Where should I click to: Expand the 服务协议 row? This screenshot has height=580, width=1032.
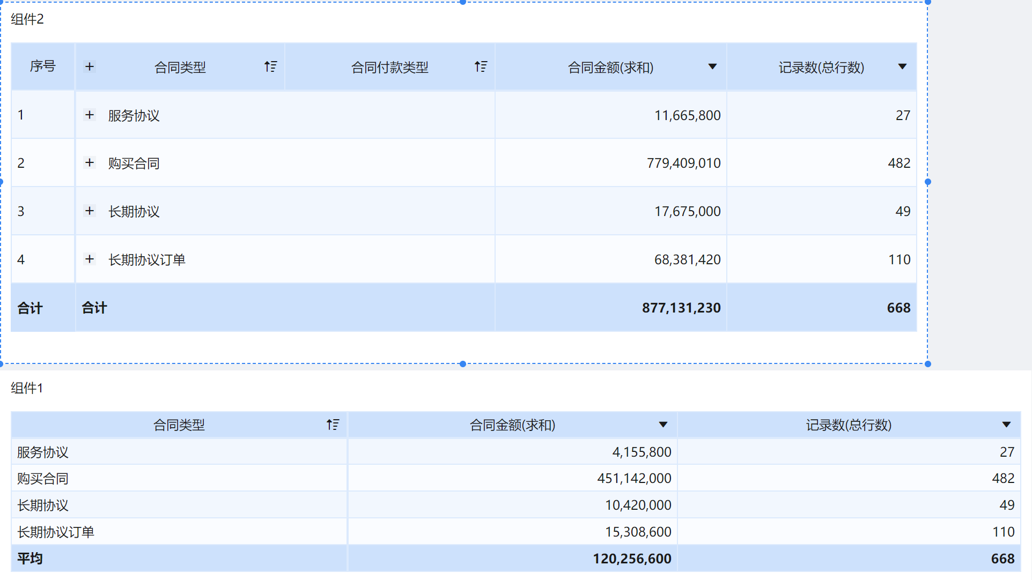point(90,115)
